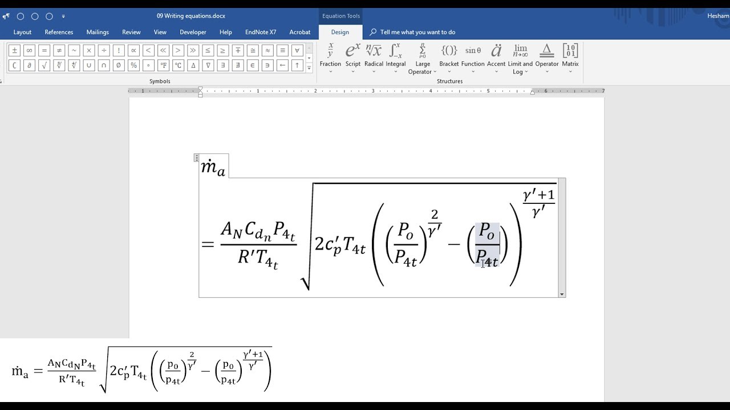Insert the there-exists symbol
The height and width of the screenshot is (410, 730).
(222, 65)
